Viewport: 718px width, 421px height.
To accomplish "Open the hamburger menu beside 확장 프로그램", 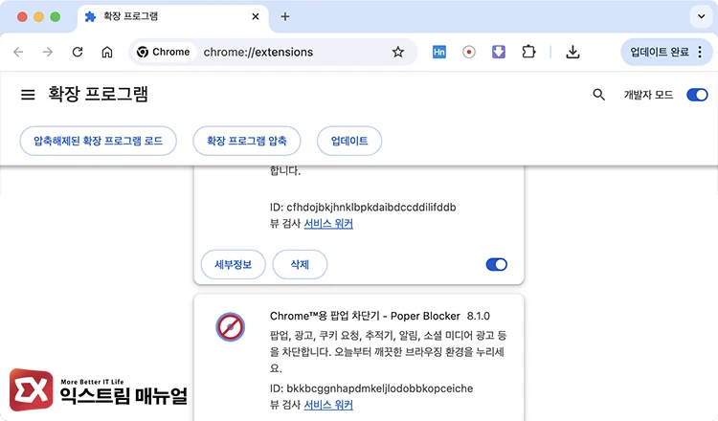I will [x=28, y=95].
